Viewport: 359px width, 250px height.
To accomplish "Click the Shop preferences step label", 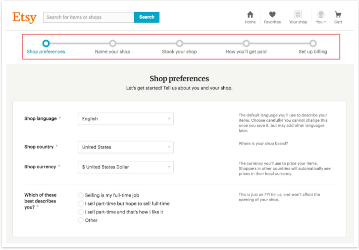I will coord(46,52).
